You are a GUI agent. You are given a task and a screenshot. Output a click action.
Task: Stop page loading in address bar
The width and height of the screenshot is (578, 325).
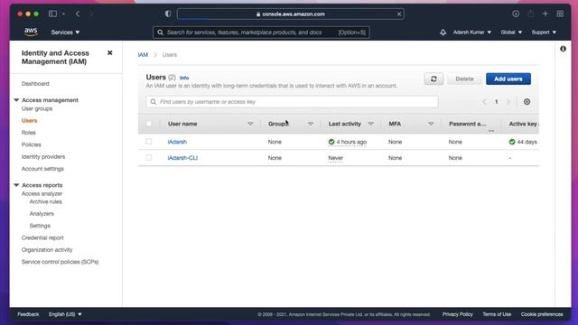(x=399, y=14)
